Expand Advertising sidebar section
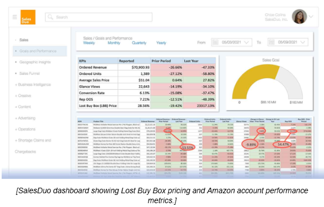The height and width of the screenshot is (207, 324). pos(25,118)
